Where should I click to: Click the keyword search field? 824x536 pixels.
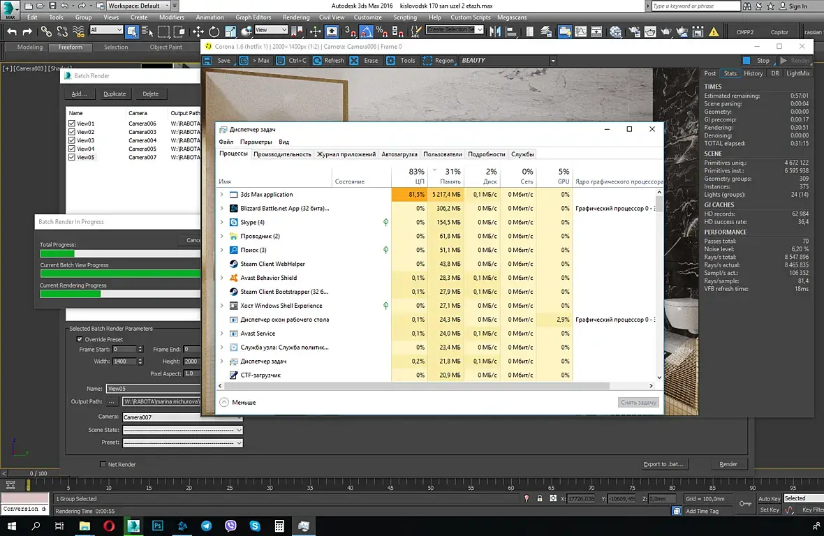696,6
